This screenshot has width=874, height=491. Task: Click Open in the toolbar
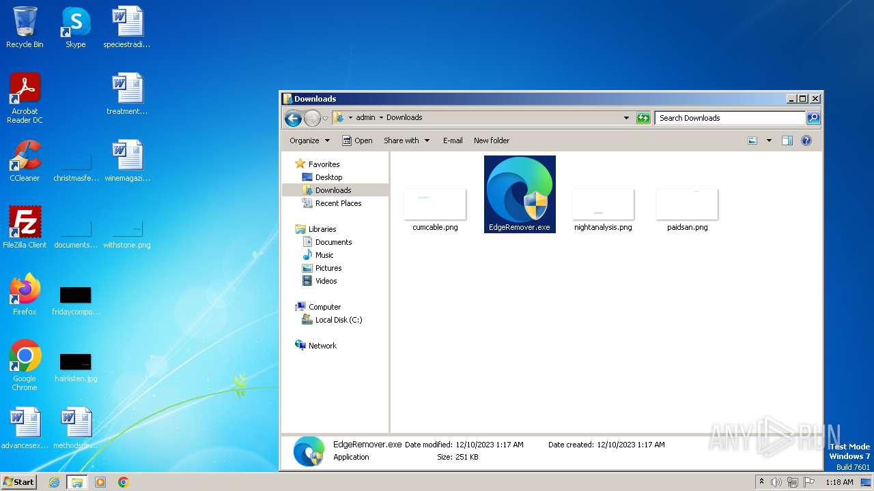pyautogui.click(x=357, y=140)
